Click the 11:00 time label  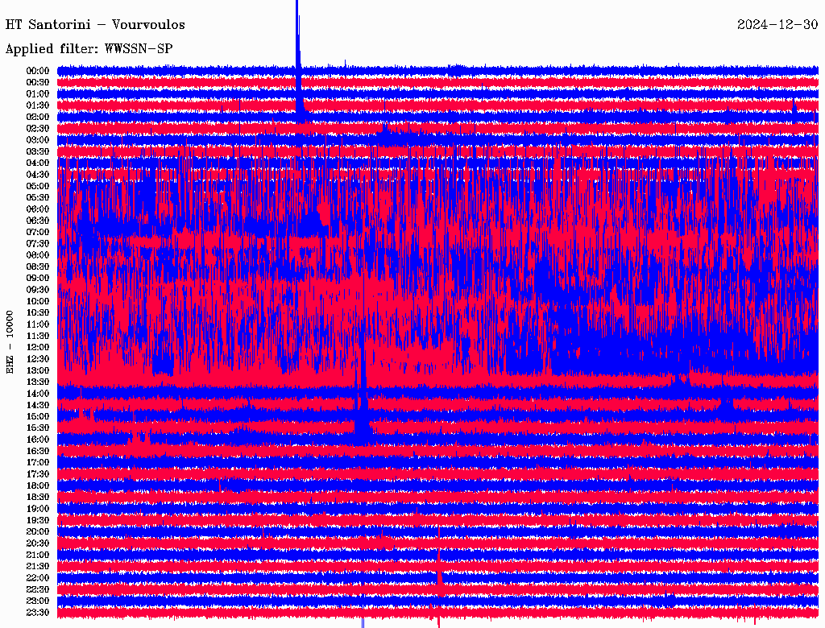click(x=38, y=324)
